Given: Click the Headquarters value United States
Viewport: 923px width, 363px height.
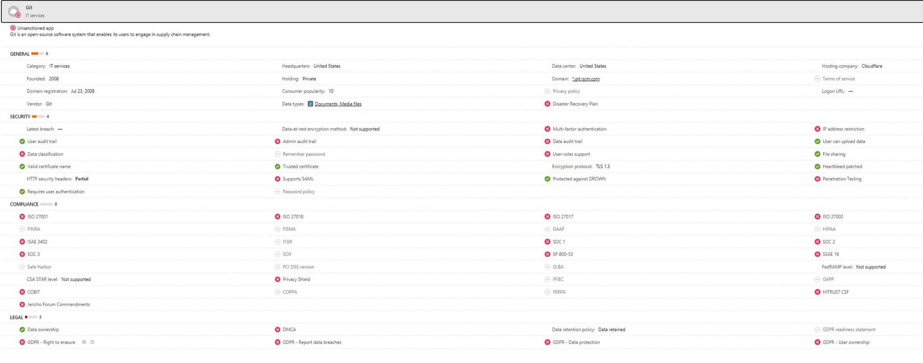Looking at the screenshot, I should click(327, 66).
